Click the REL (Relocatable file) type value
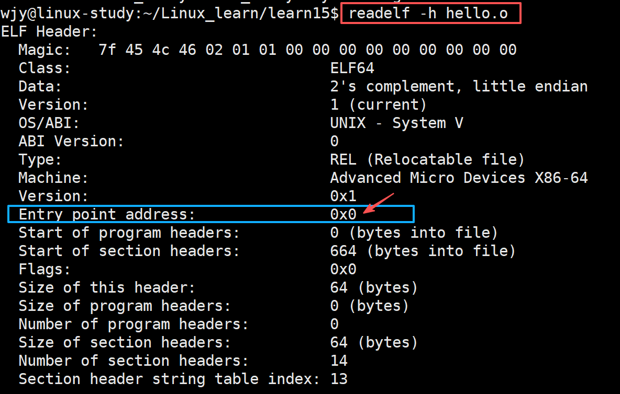This screenshot has height=394, width=620. tap(427, 160)
